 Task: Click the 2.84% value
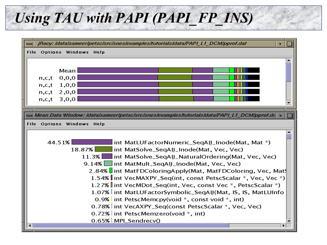(x=98, y=171)
